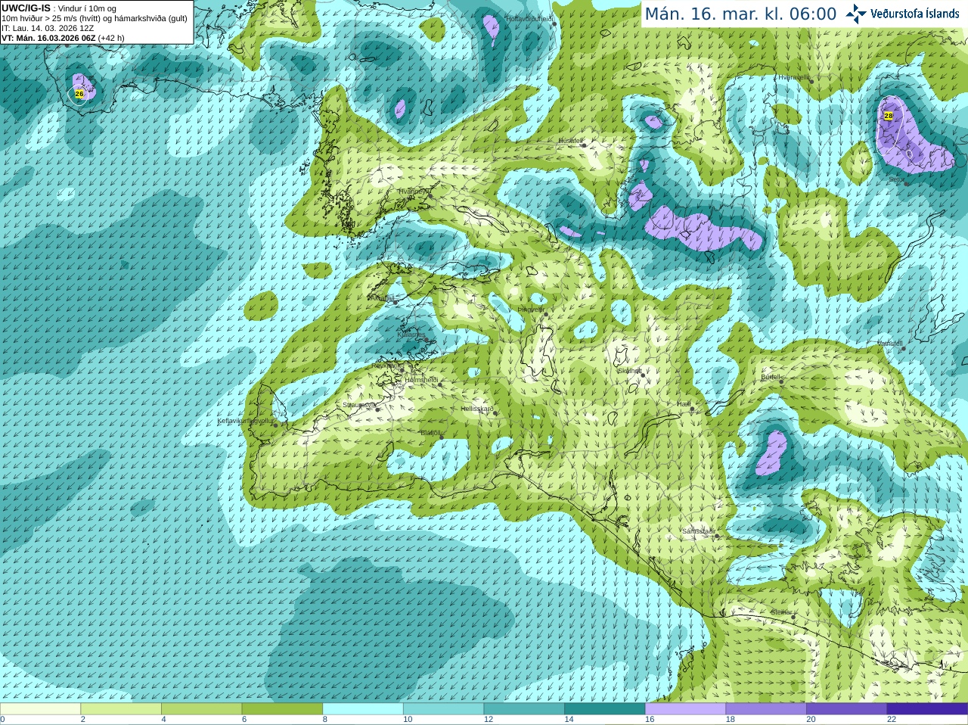Select the 12–14 m/s legend color
Viewport: 968px width, 725px height.
pyautogui.click(x=524, y=709)
